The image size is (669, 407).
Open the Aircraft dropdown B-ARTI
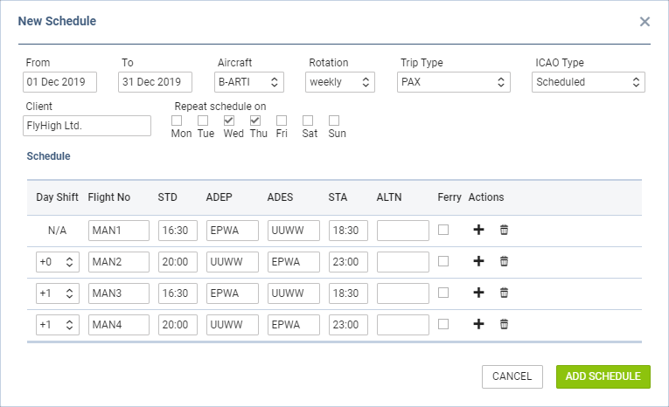tap(248, 82)
